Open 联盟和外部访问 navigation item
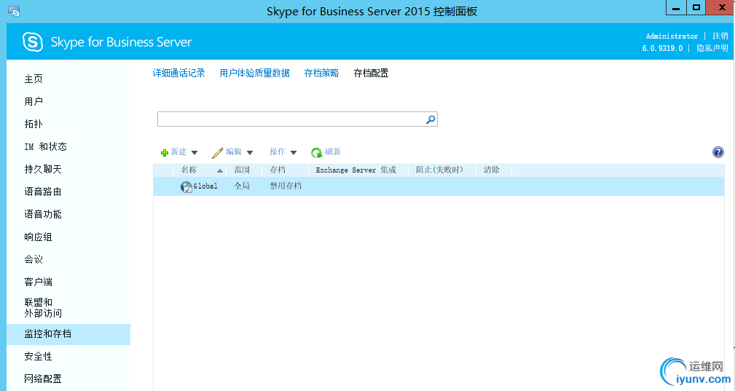 (x=43, y=308)
